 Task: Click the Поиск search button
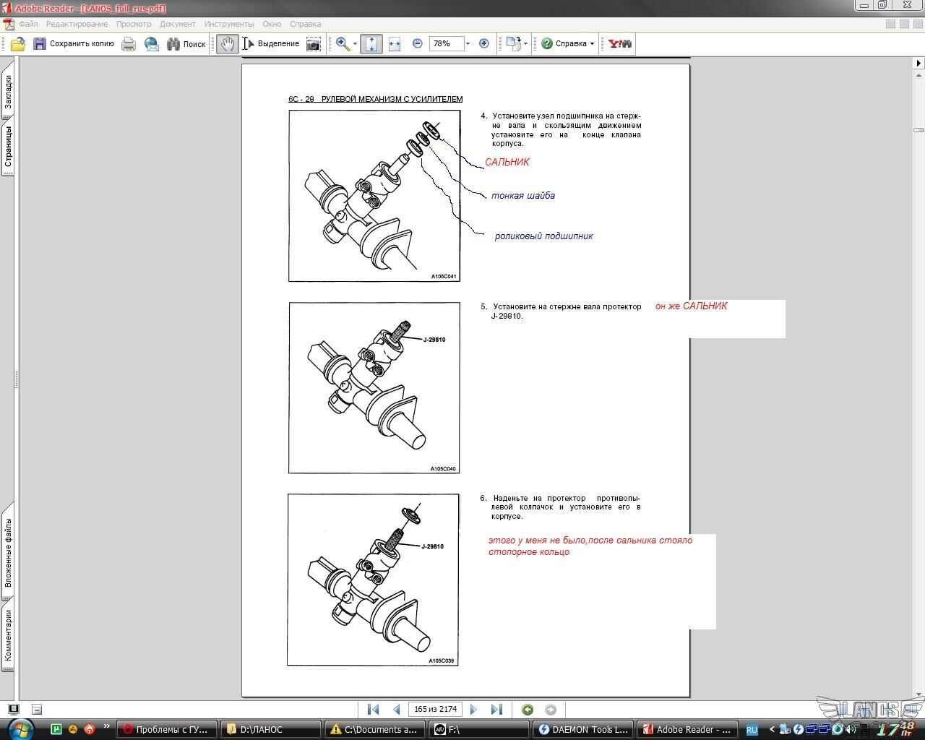(x=186, y=44)
